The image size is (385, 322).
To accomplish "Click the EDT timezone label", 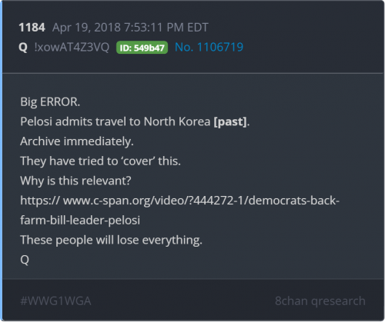I will click(x=198, y=28).
